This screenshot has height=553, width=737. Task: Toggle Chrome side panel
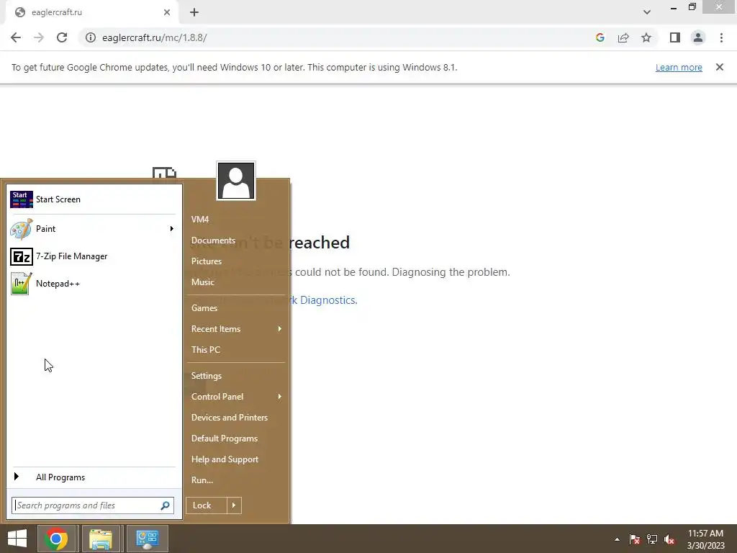[675, 37]
